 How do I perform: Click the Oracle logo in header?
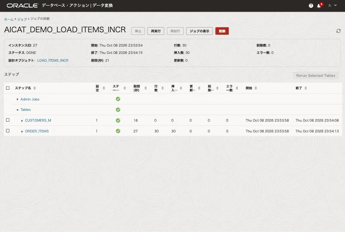(22, 6)
